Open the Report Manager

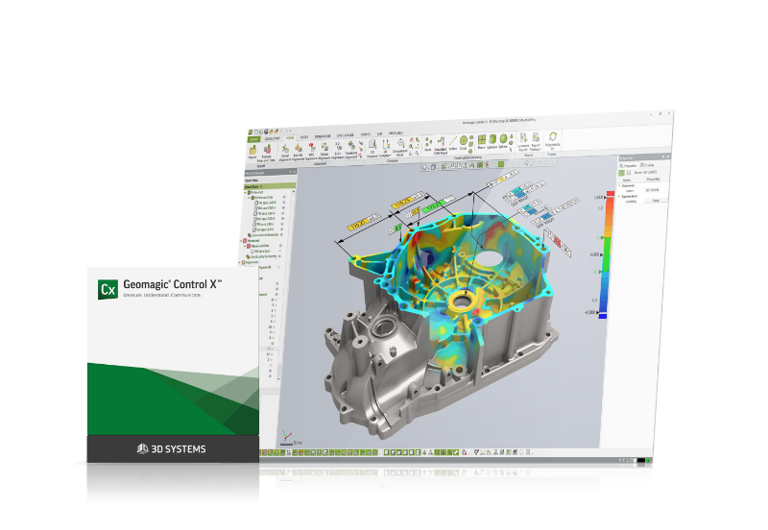tap(536, 140)
